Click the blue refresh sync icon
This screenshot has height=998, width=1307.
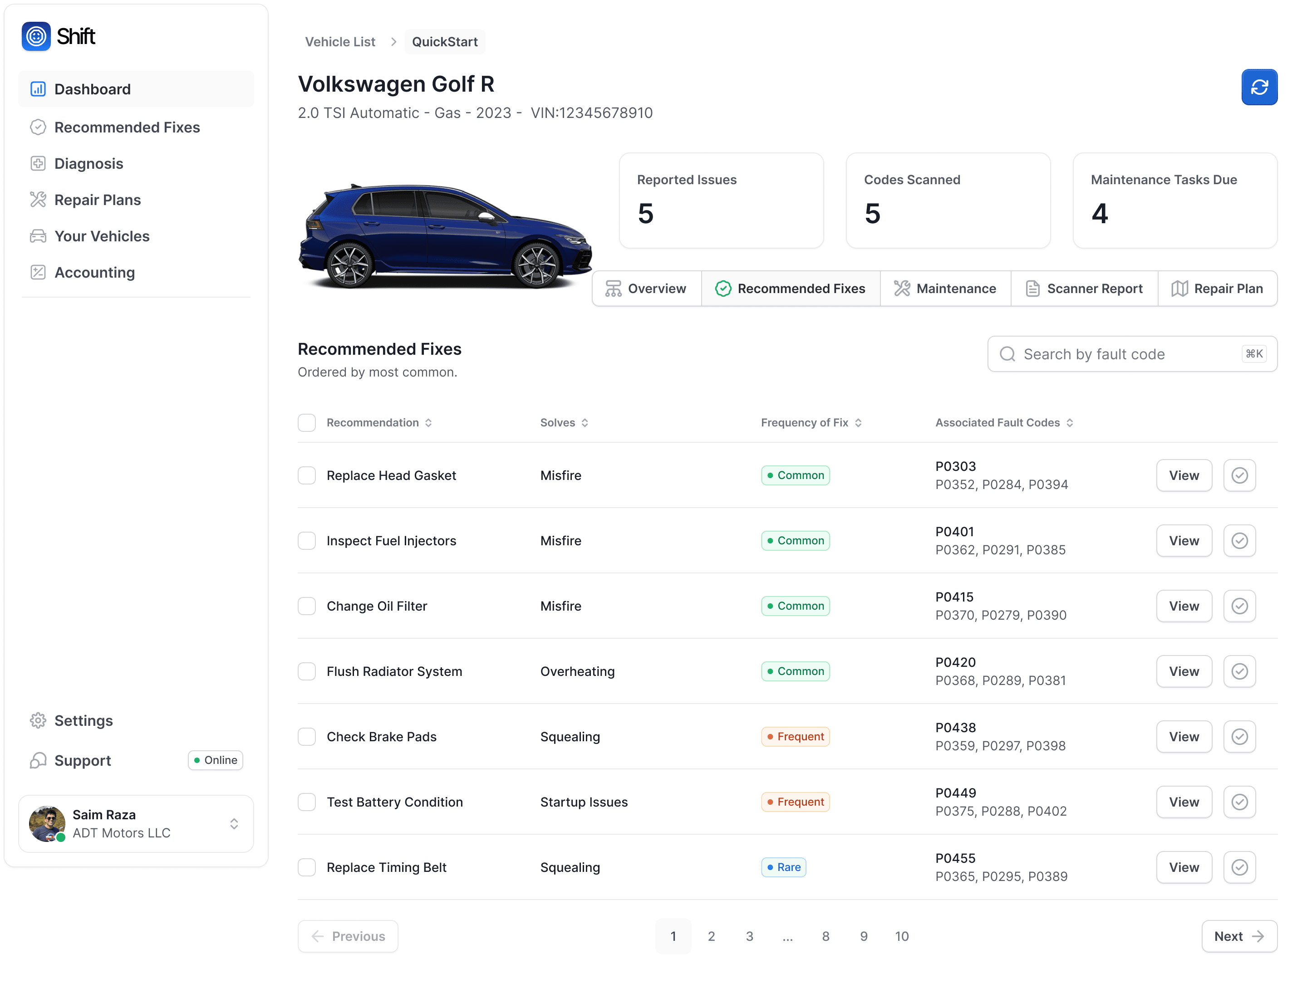(1259, 87)
